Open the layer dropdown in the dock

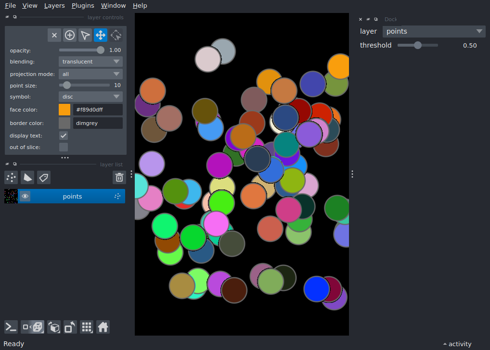(434, 31)
